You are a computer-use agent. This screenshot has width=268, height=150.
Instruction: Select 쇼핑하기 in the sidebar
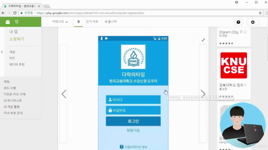coord(17,39)
